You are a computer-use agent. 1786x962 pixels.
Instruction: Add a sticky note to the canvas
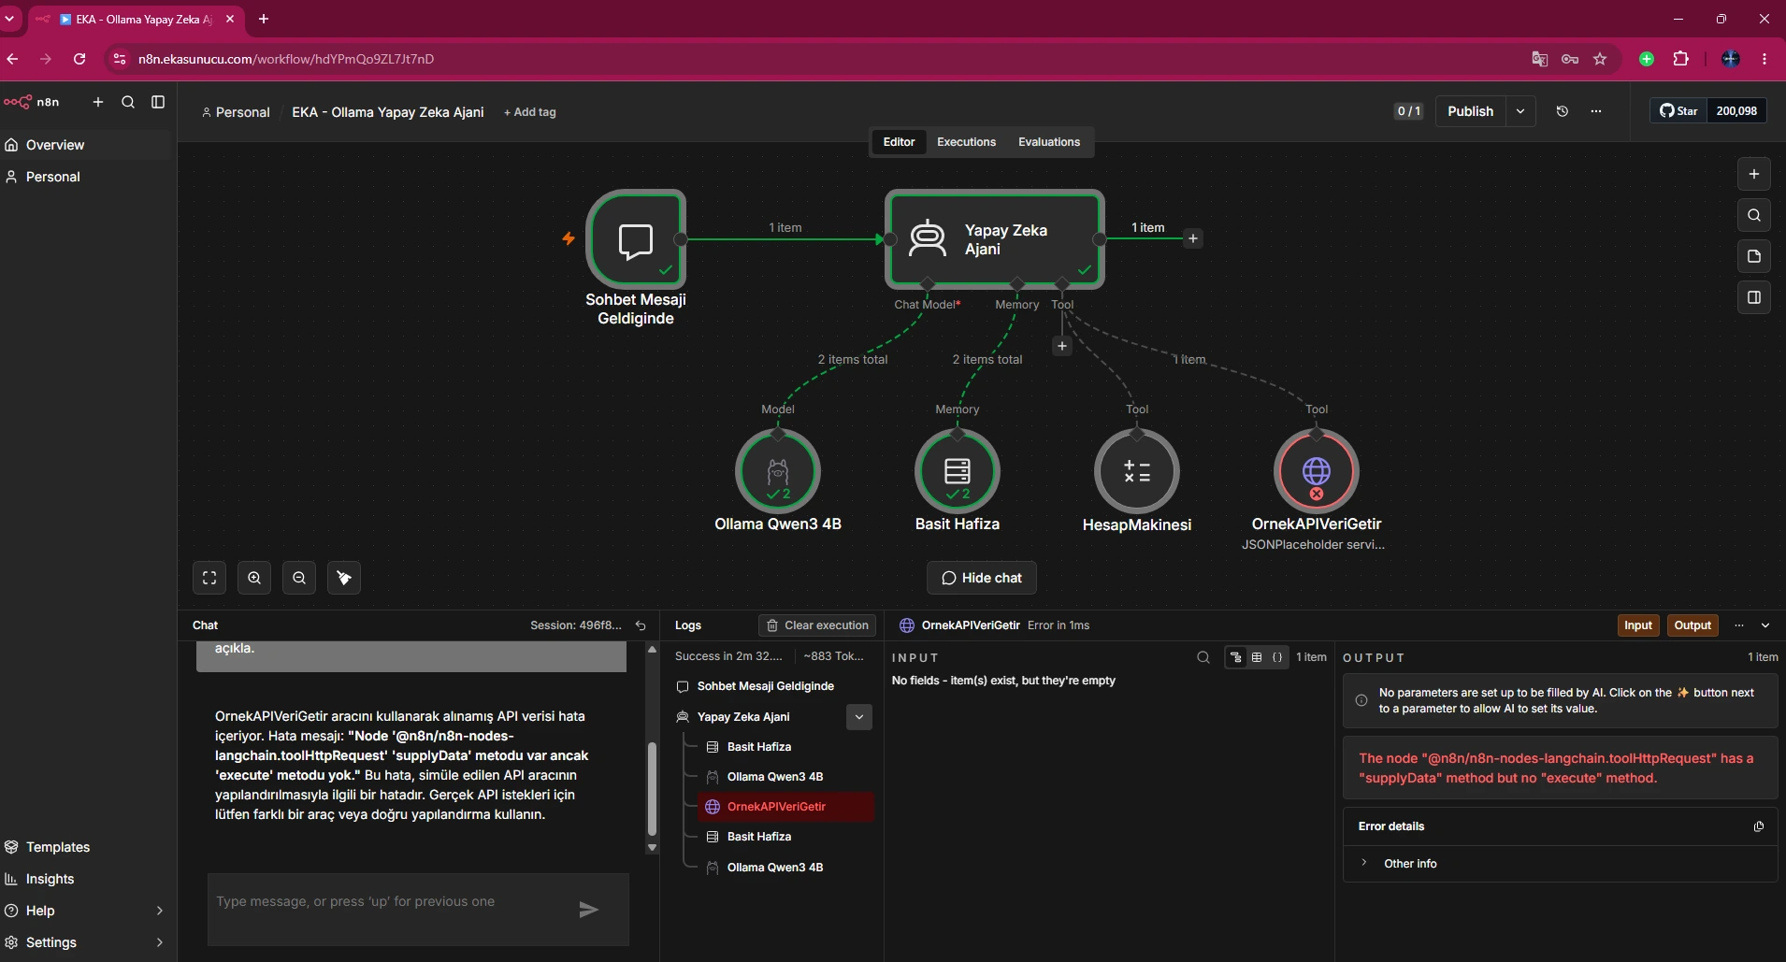tap(1754, 256)
